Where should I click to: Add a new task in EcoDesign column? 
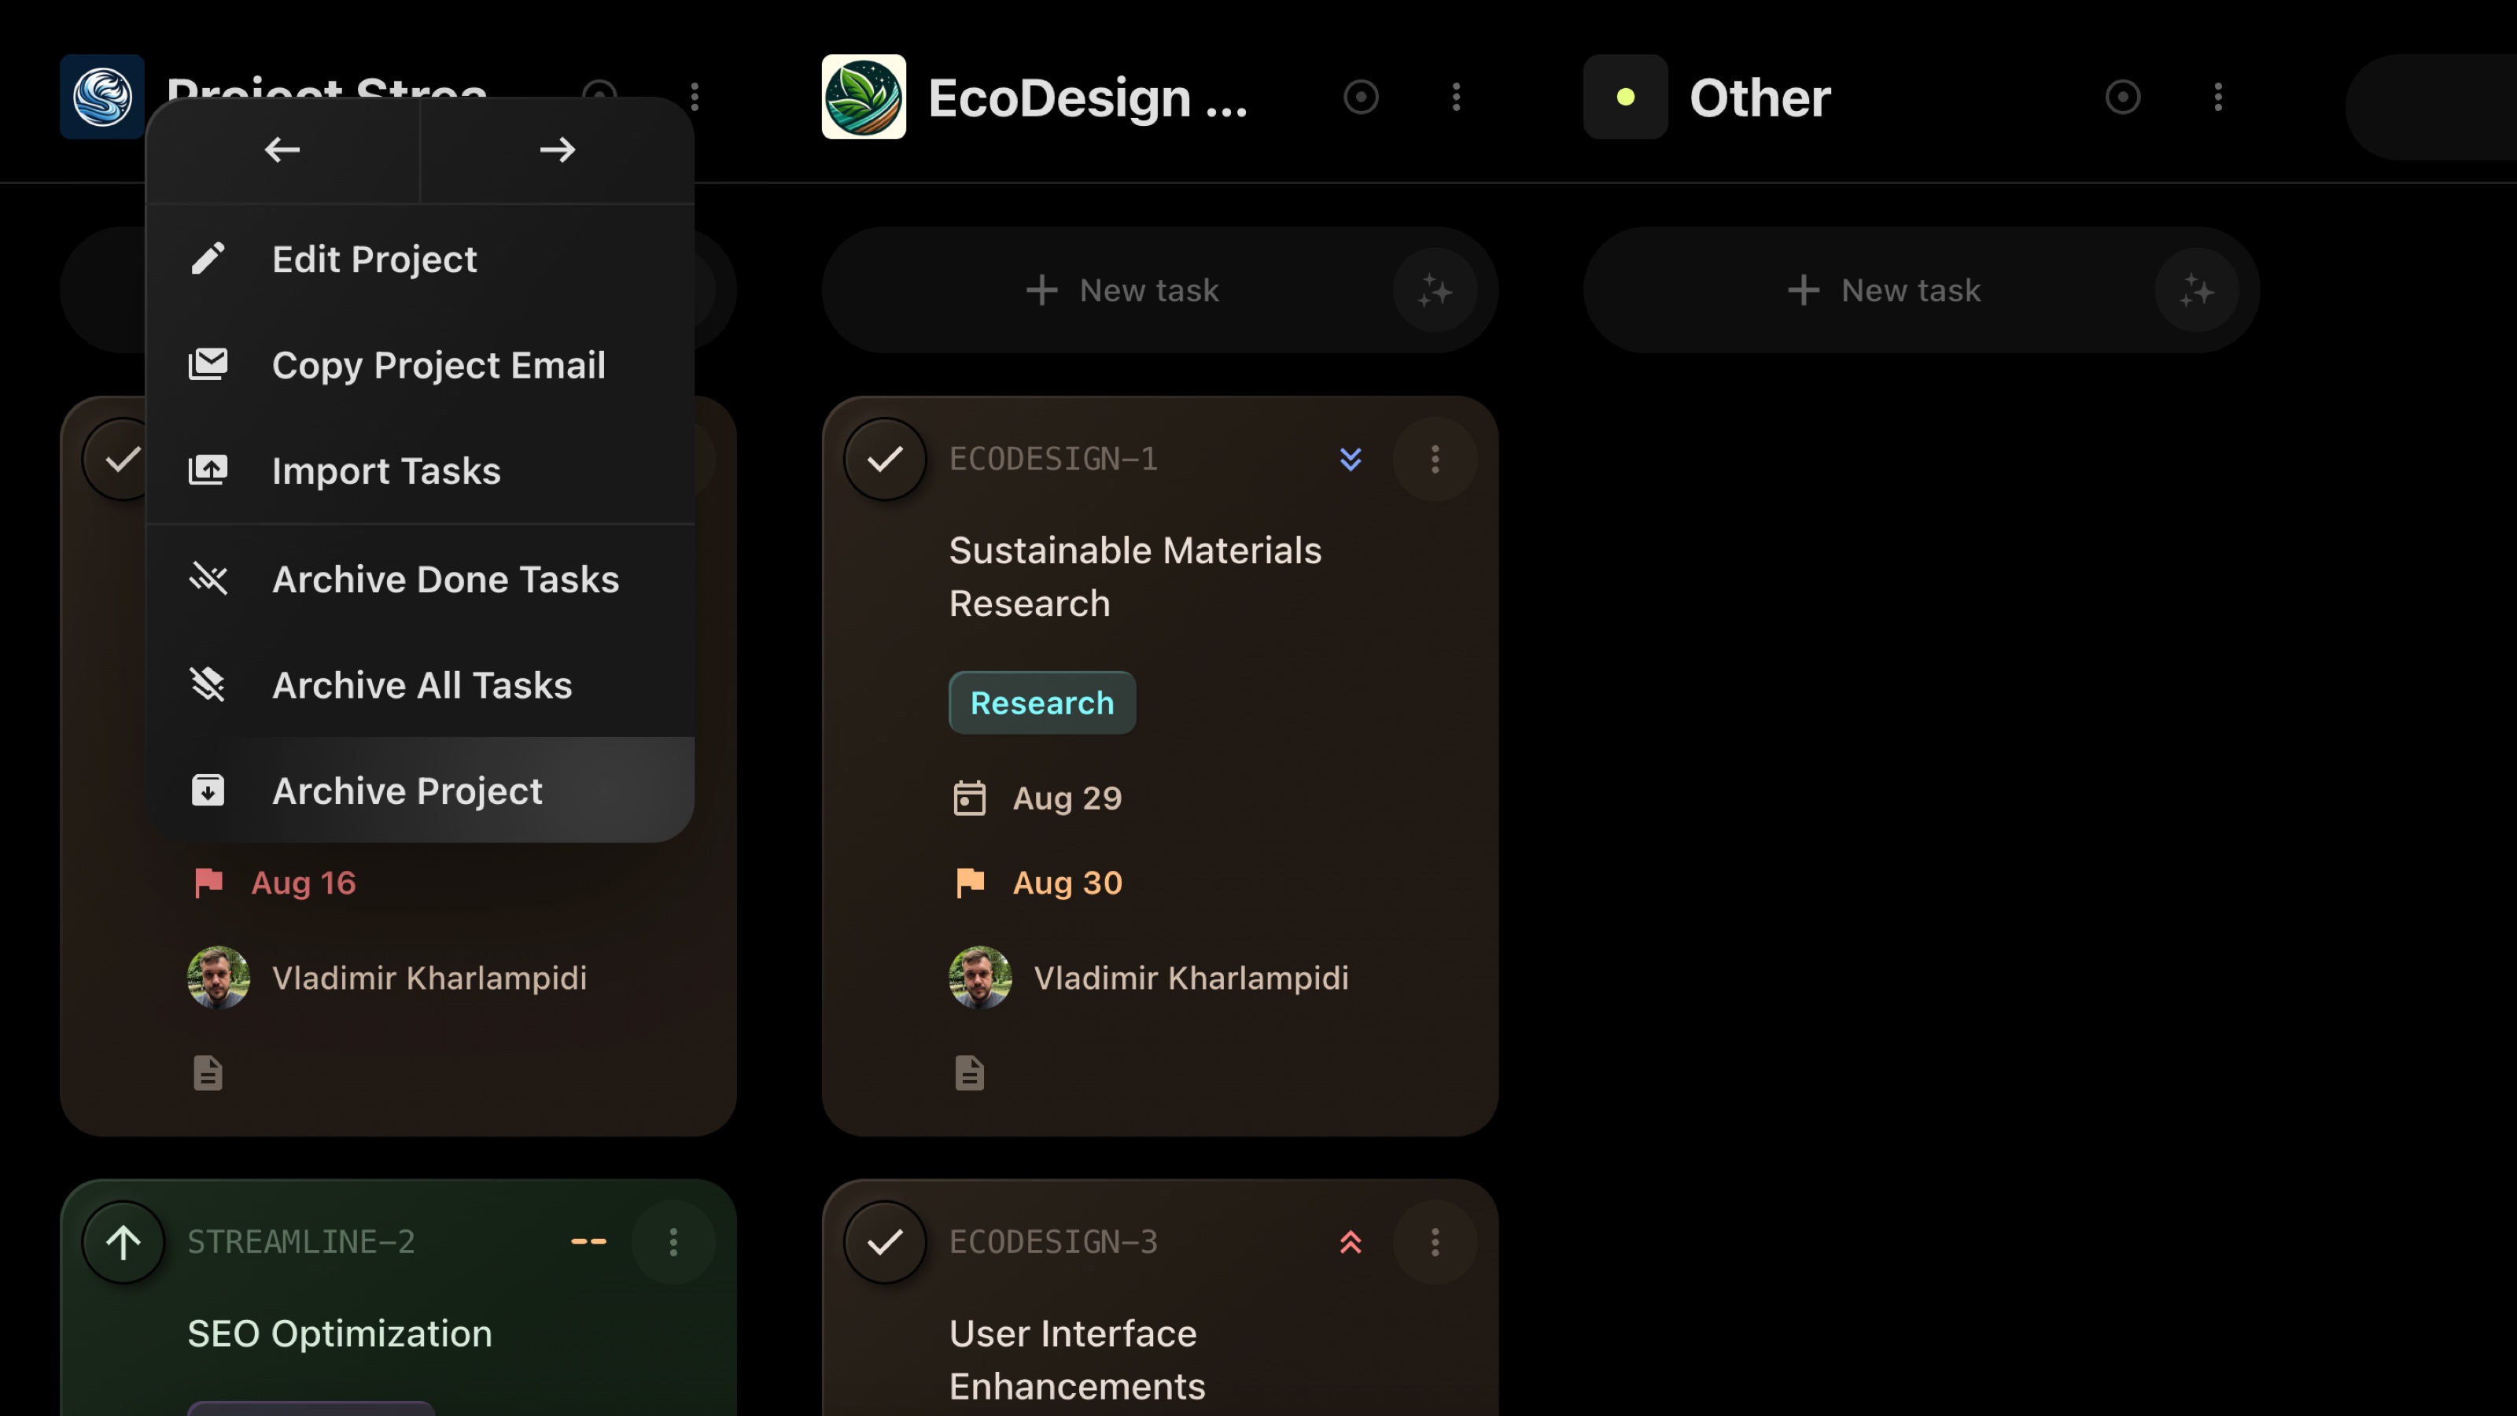click(x=1124, y=290)
